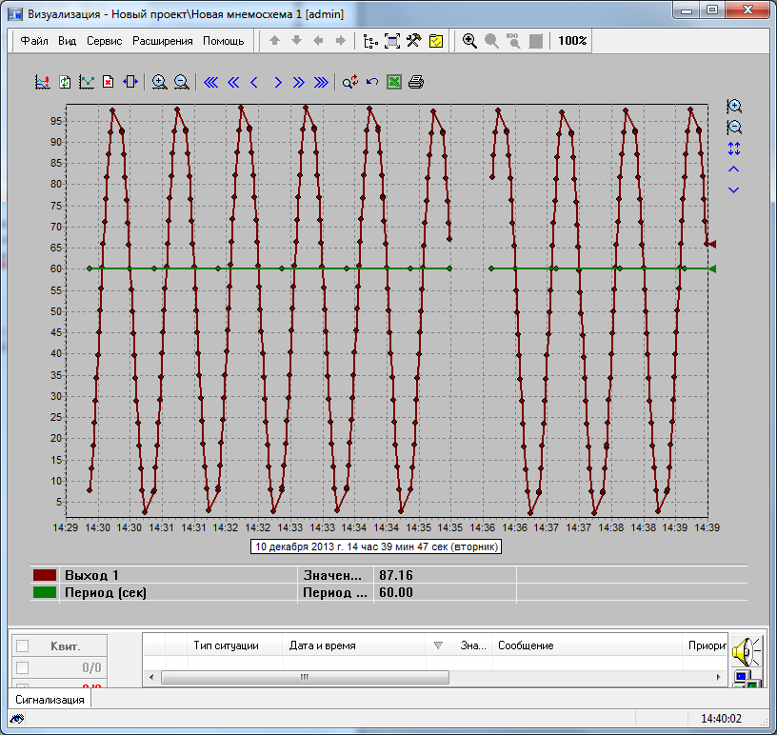Switch to the Сигнализация tab
The image size is (777, 735).
50,700
